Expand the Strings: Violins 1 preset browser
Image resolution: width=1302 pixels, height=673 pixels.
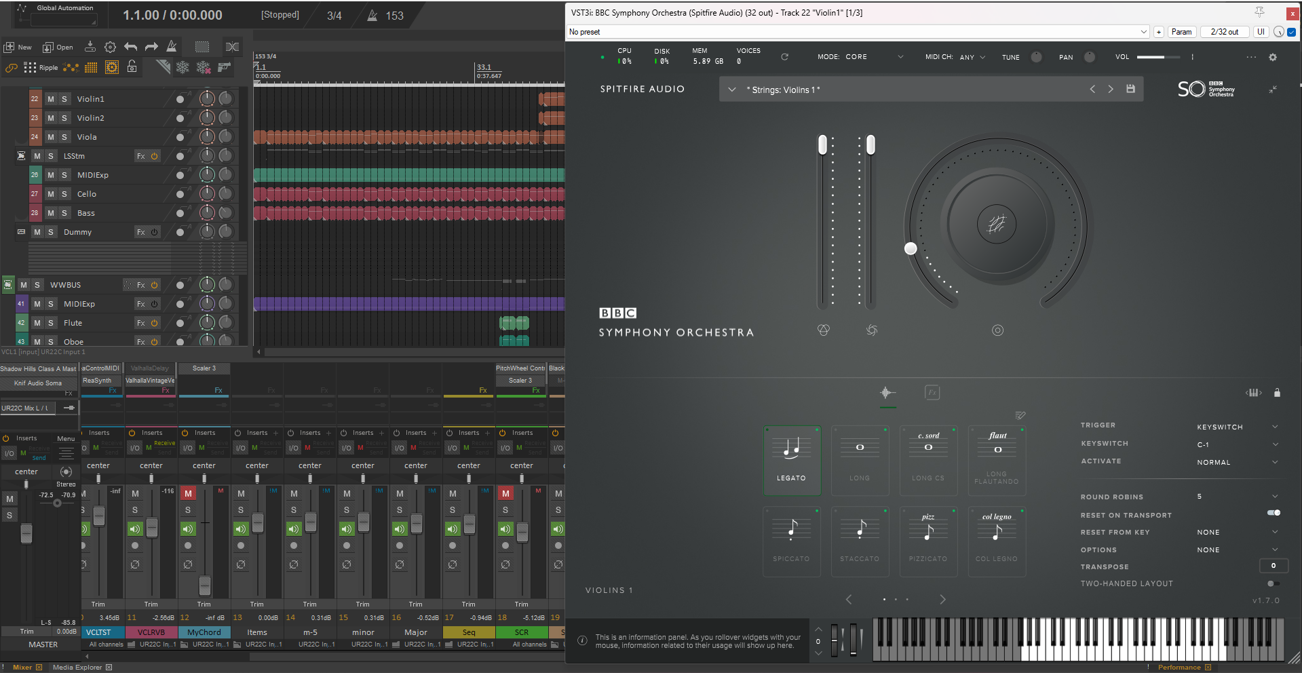[x=732, y=90]
